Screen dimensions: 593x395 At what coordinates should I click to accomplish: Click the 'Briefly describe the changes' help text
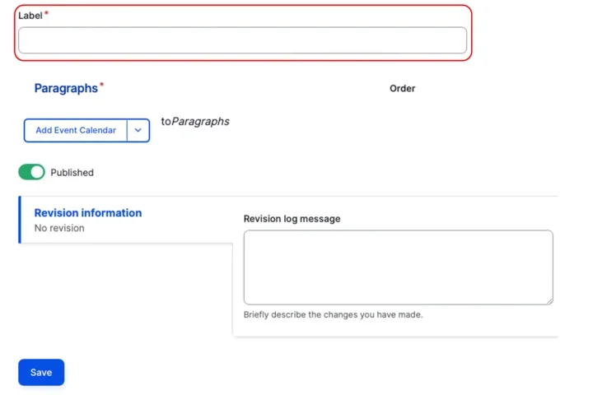click(333, 314)
